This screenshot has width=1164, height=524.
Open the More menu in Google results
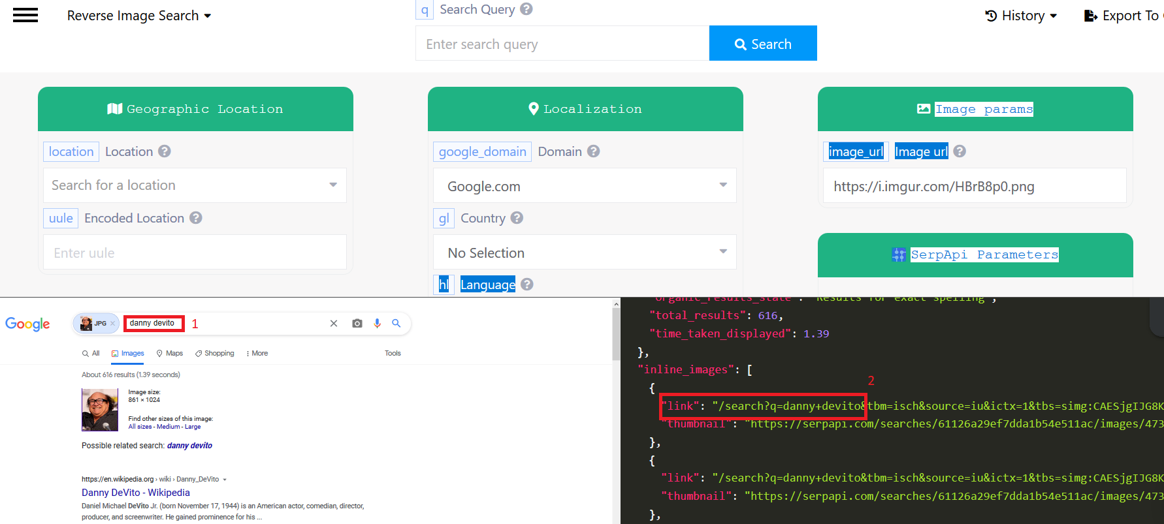click(x=257, y=353)
